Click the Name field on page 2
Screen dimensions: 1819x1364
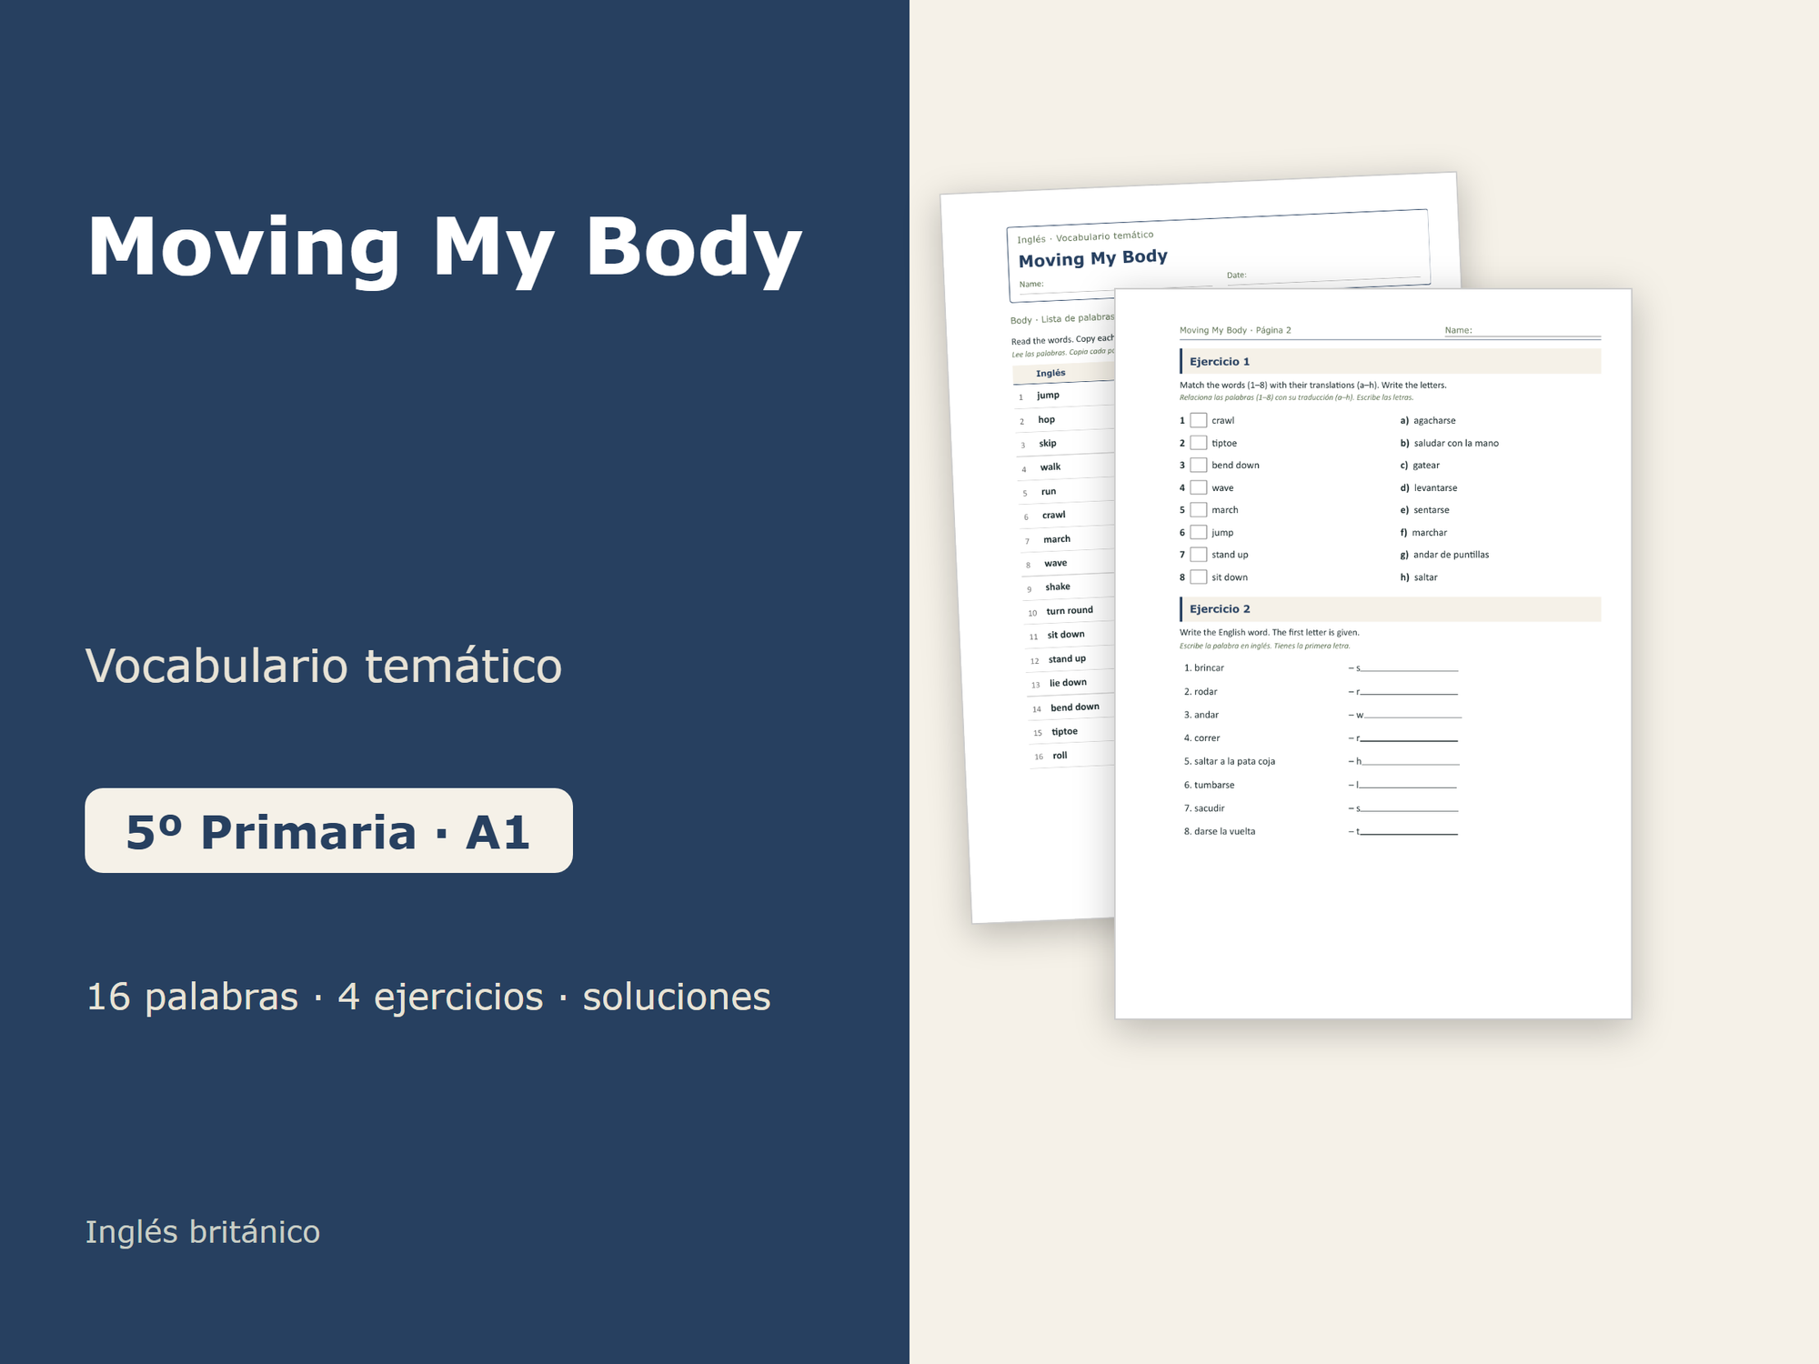pos(1537,331)
